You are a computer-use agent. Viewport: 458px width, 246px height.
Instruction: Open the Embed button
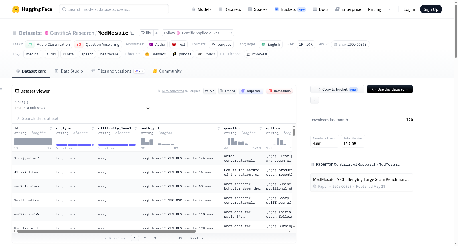pyautogui.click(x=227, y=91)
